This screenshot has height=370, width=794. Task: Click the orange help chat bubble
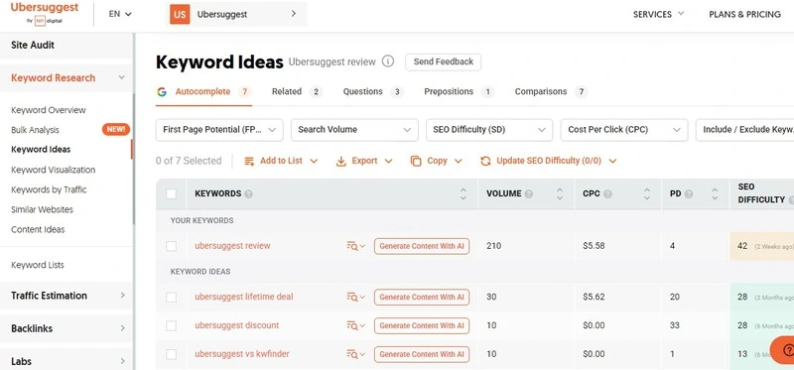coord(783,350)
